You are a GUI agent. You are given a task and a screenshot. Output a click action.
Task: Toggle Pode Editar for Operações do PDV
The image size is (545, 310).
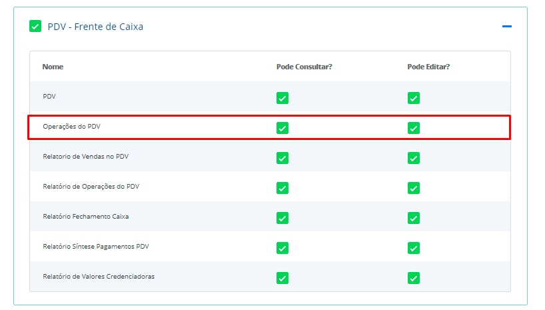(x=414, y=127)
